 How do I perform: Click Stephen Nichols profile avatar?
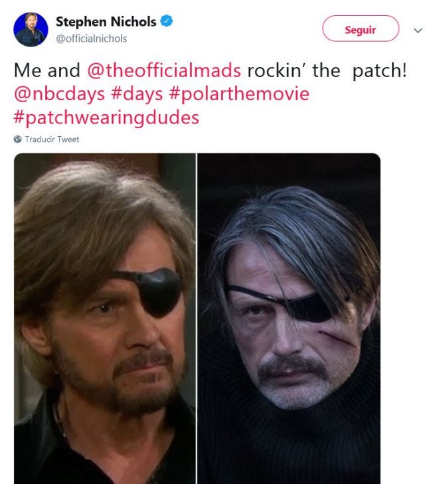[x=31, y=30]
